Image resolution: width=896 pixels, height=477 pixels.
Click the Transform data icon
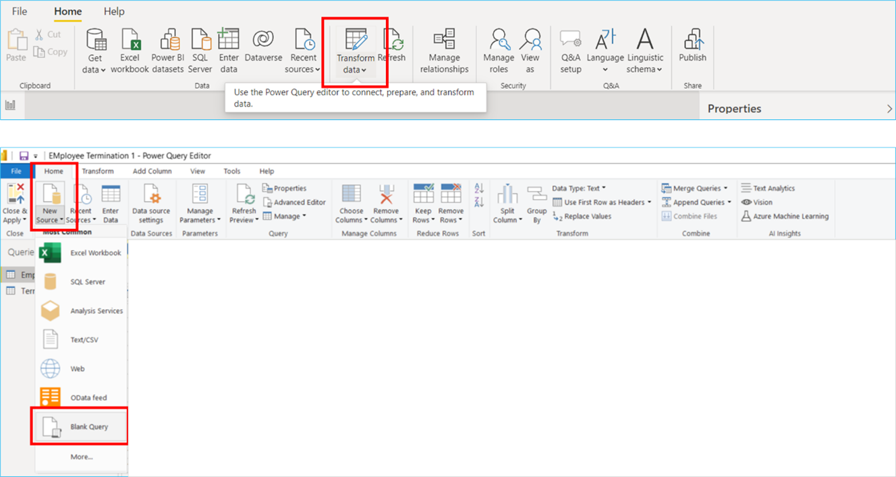[356, 40]
